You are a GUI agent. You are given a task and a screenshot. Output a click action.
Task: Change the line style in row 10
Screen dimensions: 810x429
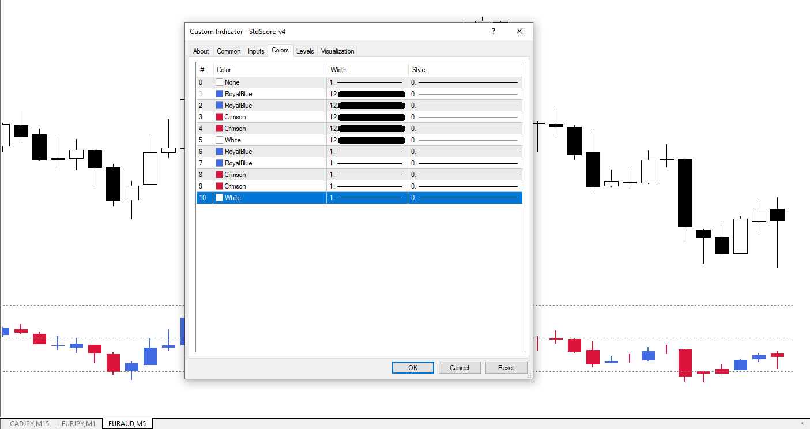(465, 198)
